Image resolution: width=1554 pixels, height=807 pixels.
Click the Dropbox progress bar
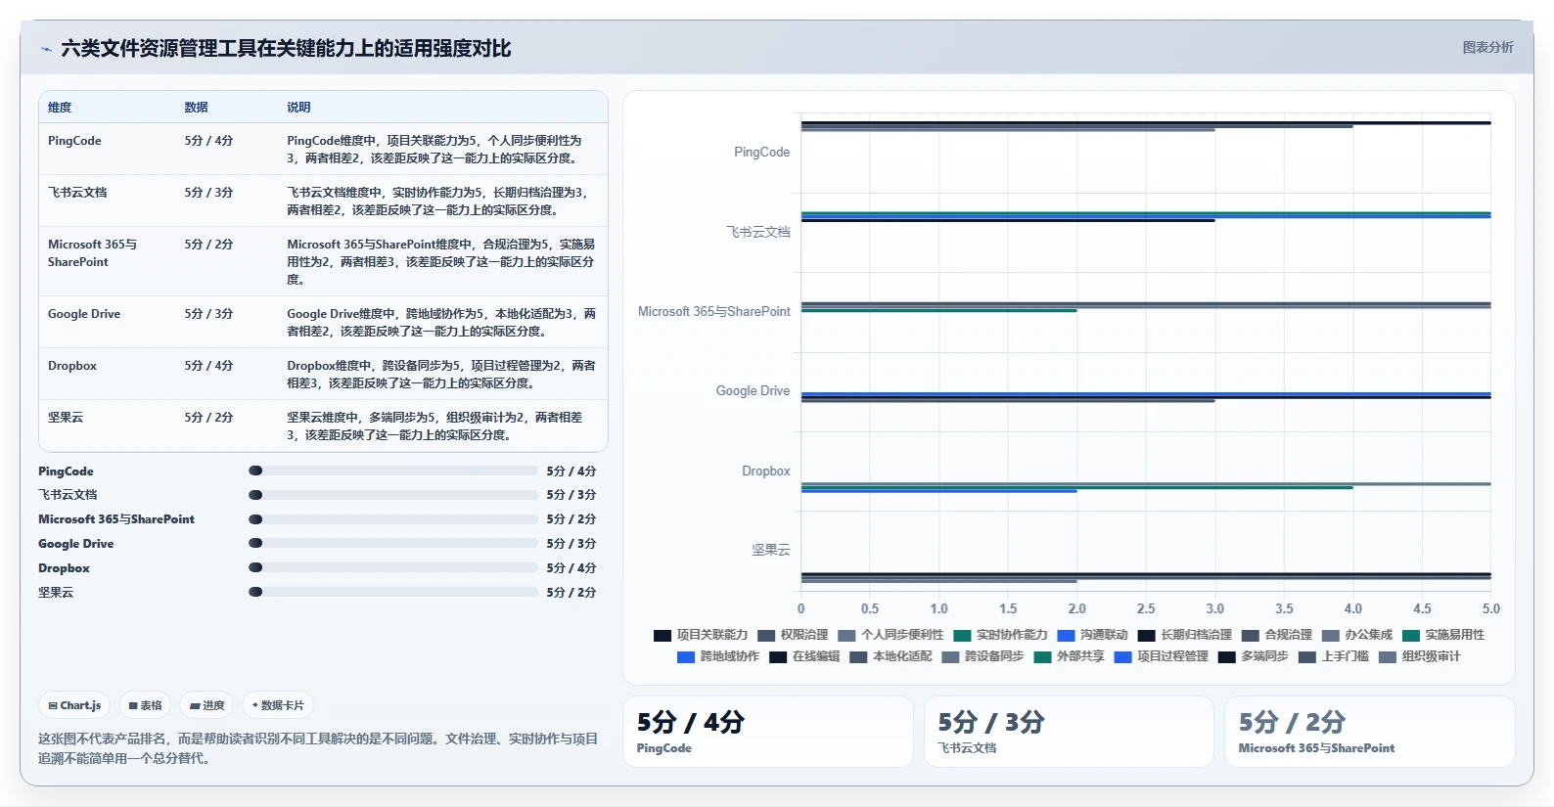pos(393,567)
